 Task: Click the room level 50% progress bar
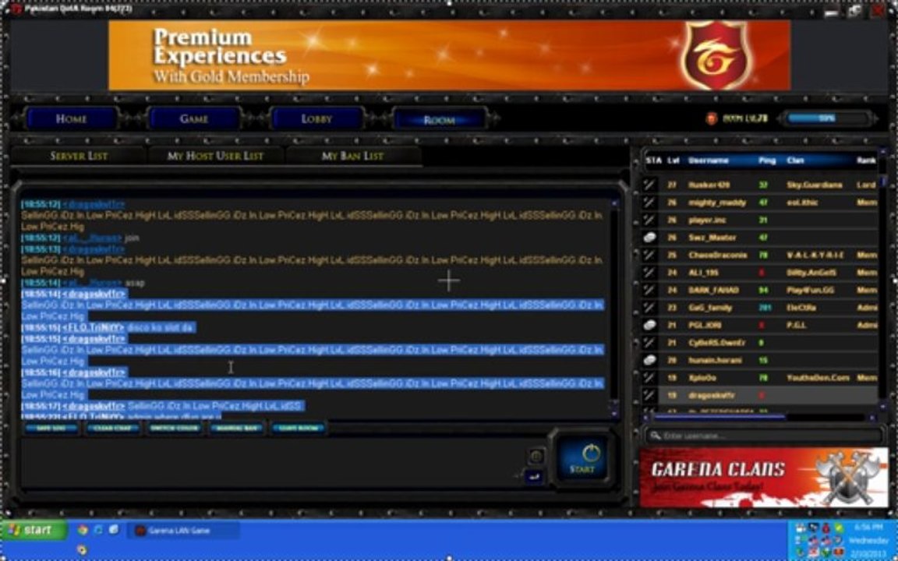(x=826, y=118)
